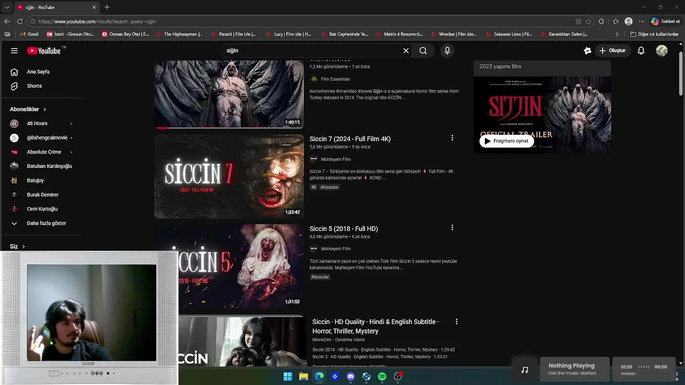Open YouTube notifications bell
This screenshot has width=685, height=385.
(641, 51)
